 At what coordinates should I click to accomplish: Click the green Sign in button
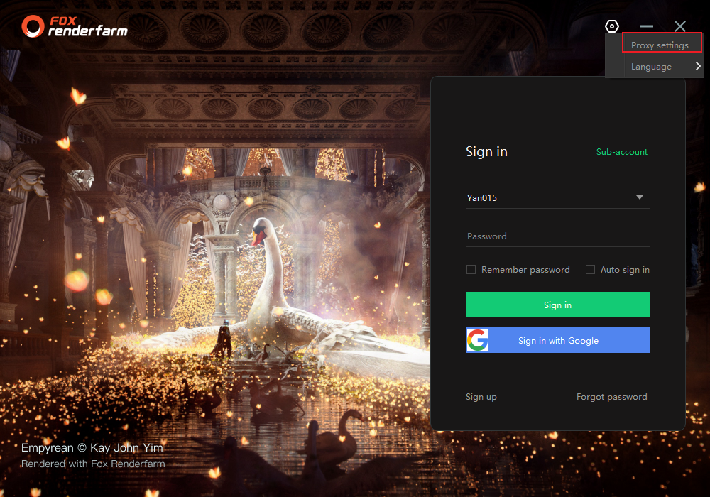tap(558, 305)
